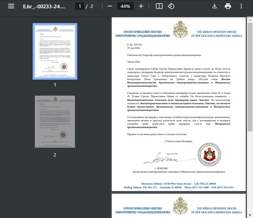Click the zoom in plus button
Image resolution: width=253 pixels, height=218 pixels.
(x=141, y=6)
